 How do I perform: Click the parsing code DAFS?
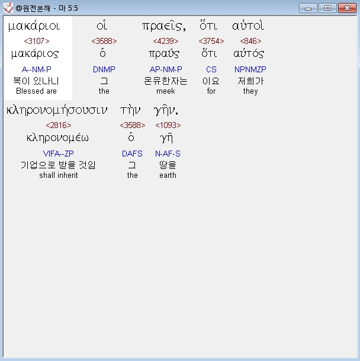click(132, 154)
